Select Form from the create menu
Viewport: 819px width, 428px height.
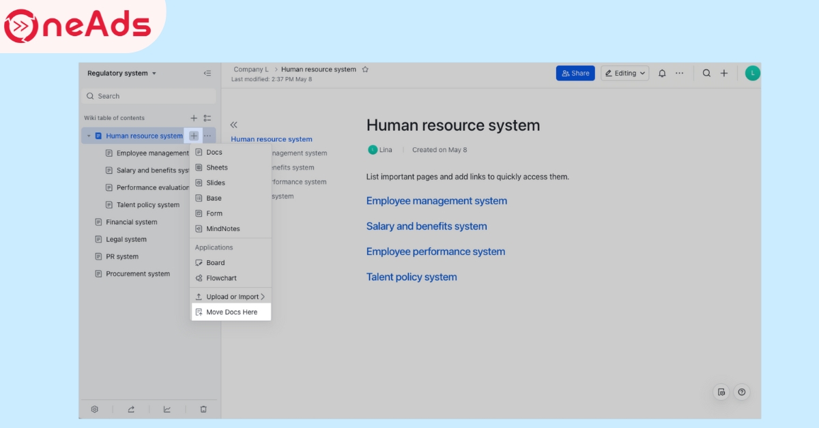231,213
